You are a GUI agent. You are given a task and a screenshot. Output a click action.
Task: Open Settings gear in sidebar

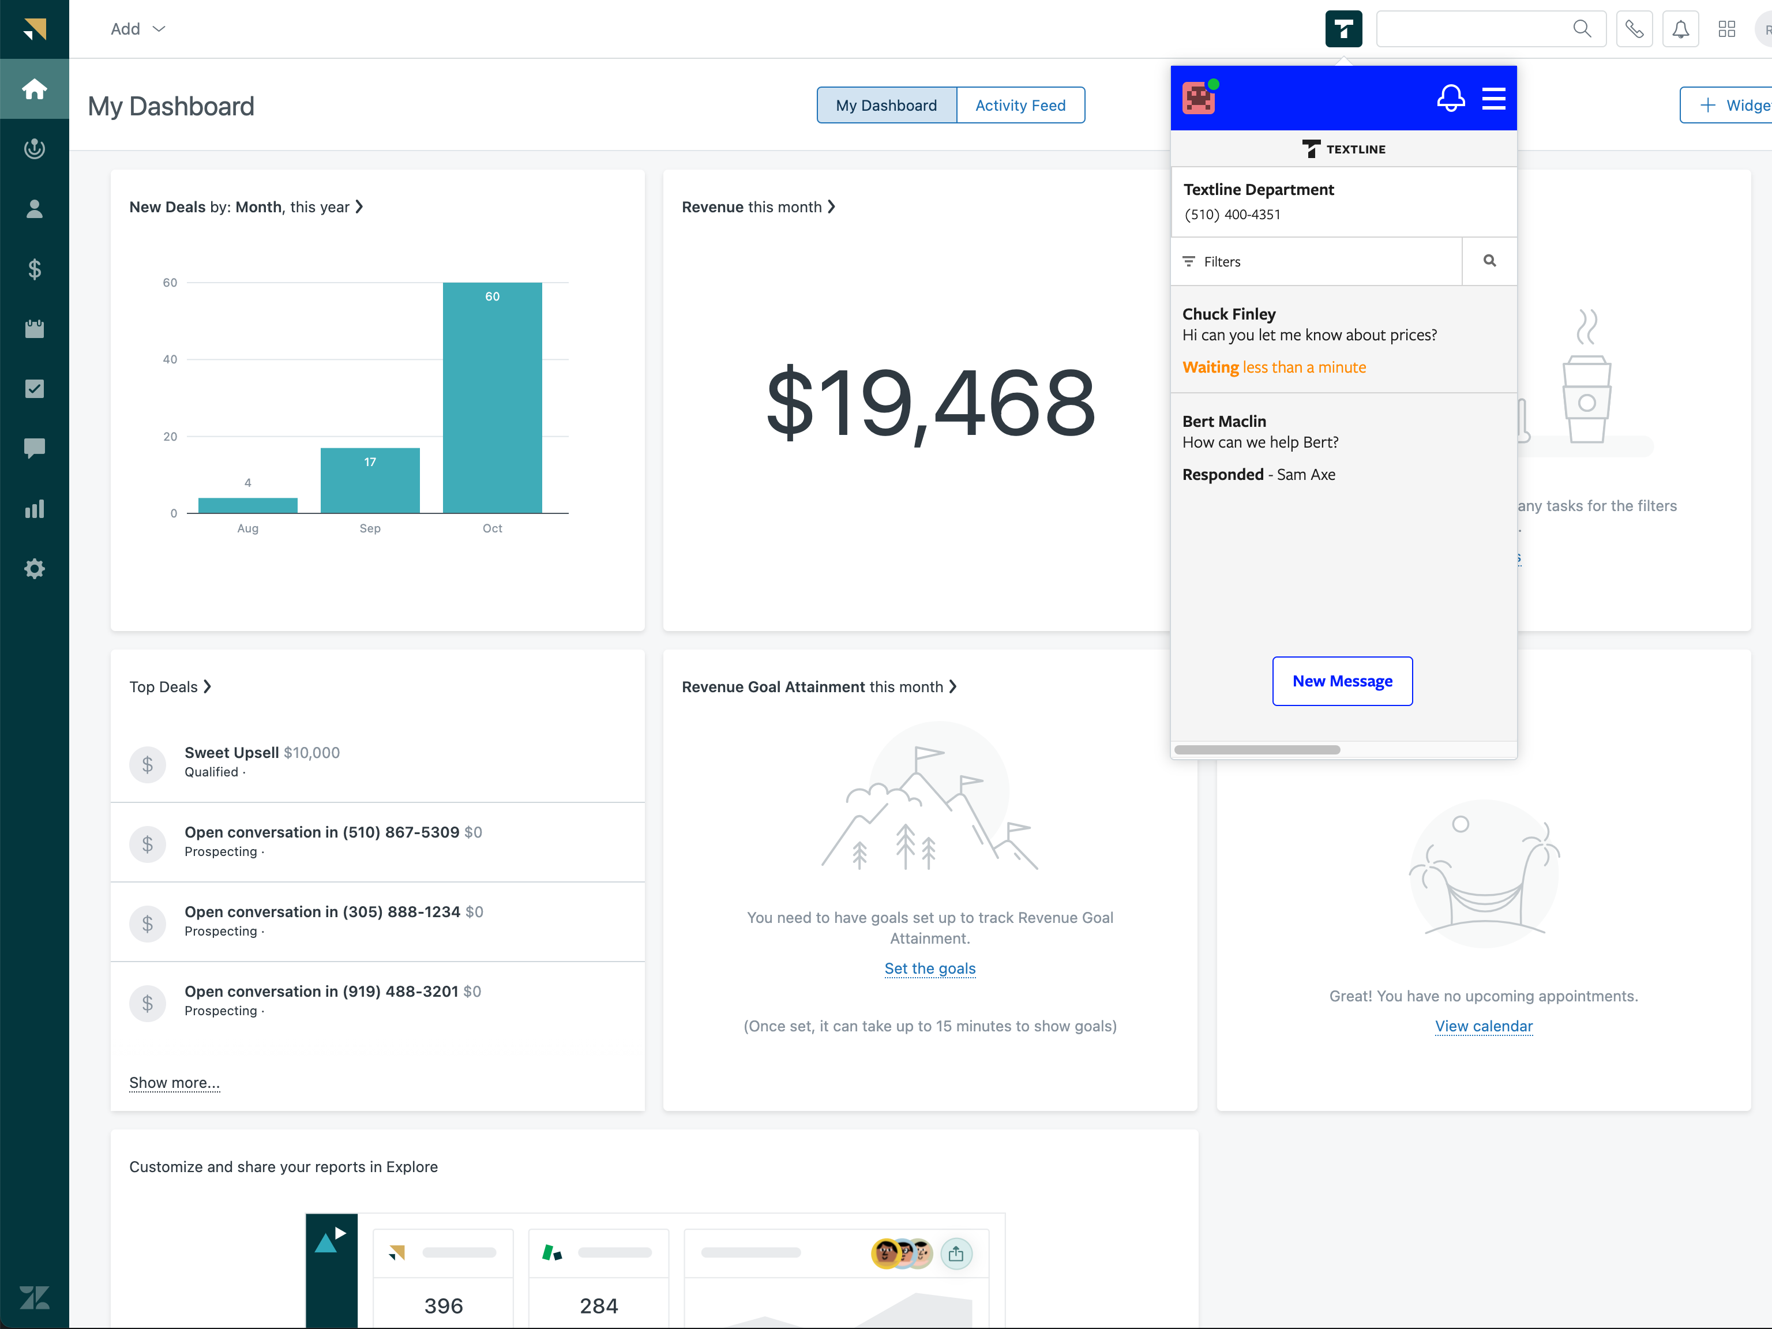(x=35, y=569)
